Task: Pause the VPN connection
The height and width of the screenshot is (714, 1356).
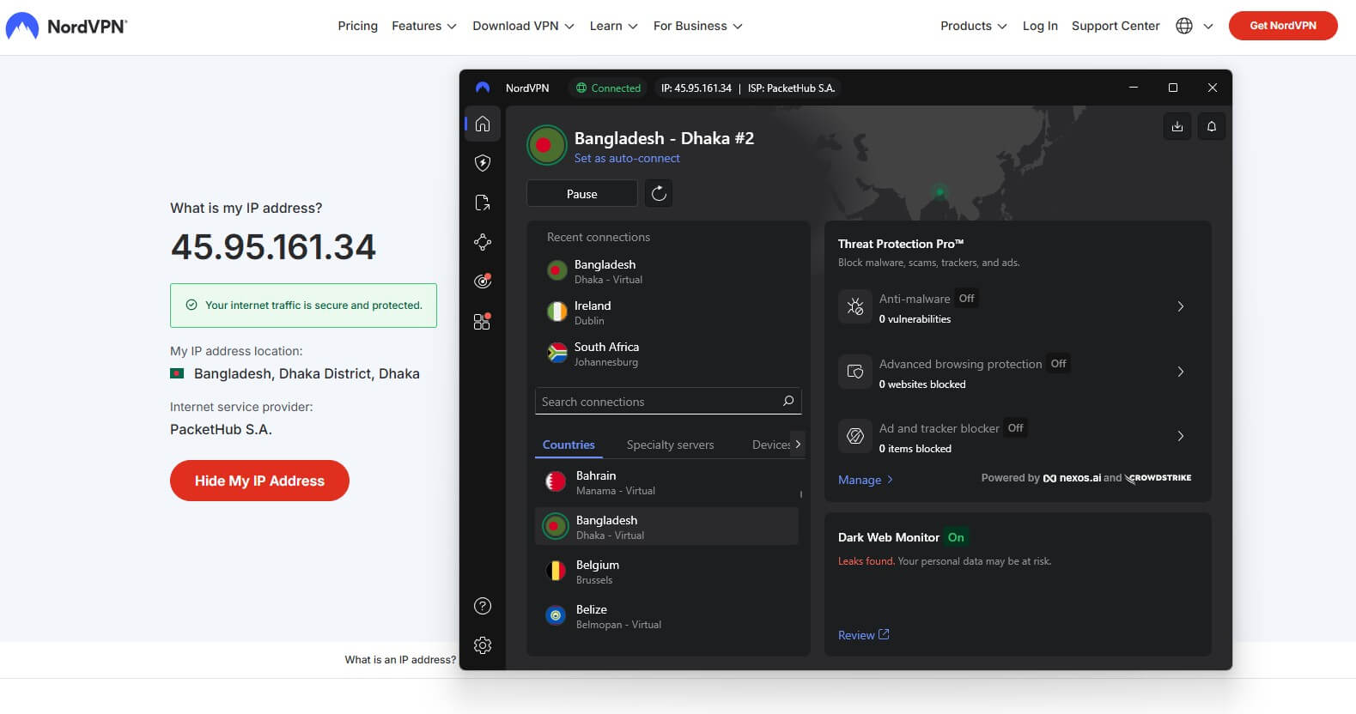Action: click(x=581, y=194)
